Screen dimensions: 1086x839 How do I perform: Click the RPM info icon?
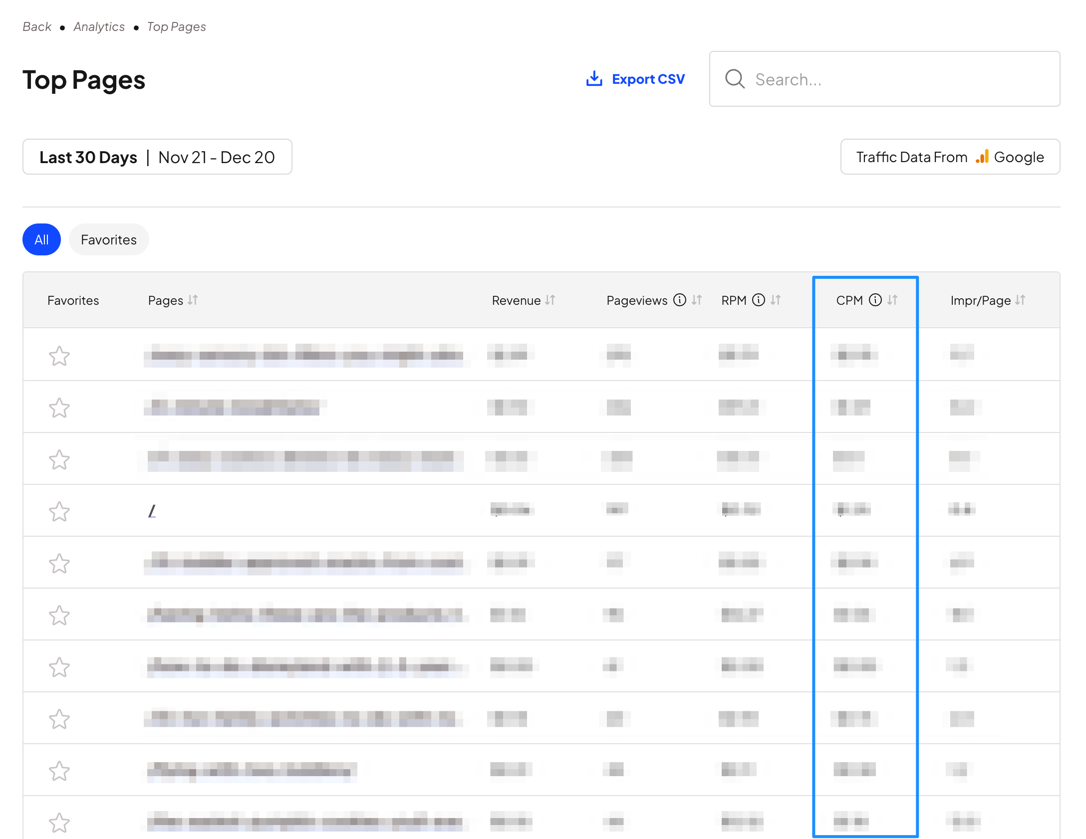(758, 300)
